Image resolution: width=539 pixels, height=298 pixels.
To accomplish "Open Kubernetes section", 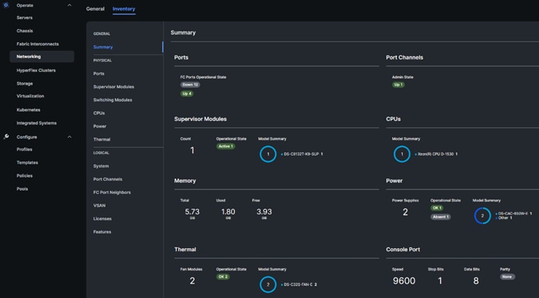I will tap(28, 110).
